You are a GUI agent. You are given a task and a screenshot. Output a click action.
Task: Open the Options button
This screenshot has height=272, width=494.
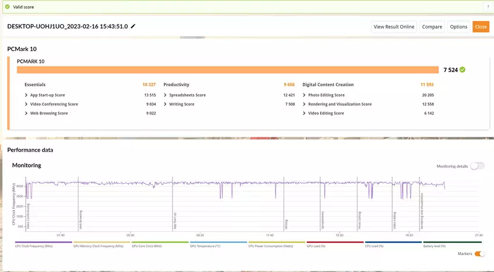459,27
